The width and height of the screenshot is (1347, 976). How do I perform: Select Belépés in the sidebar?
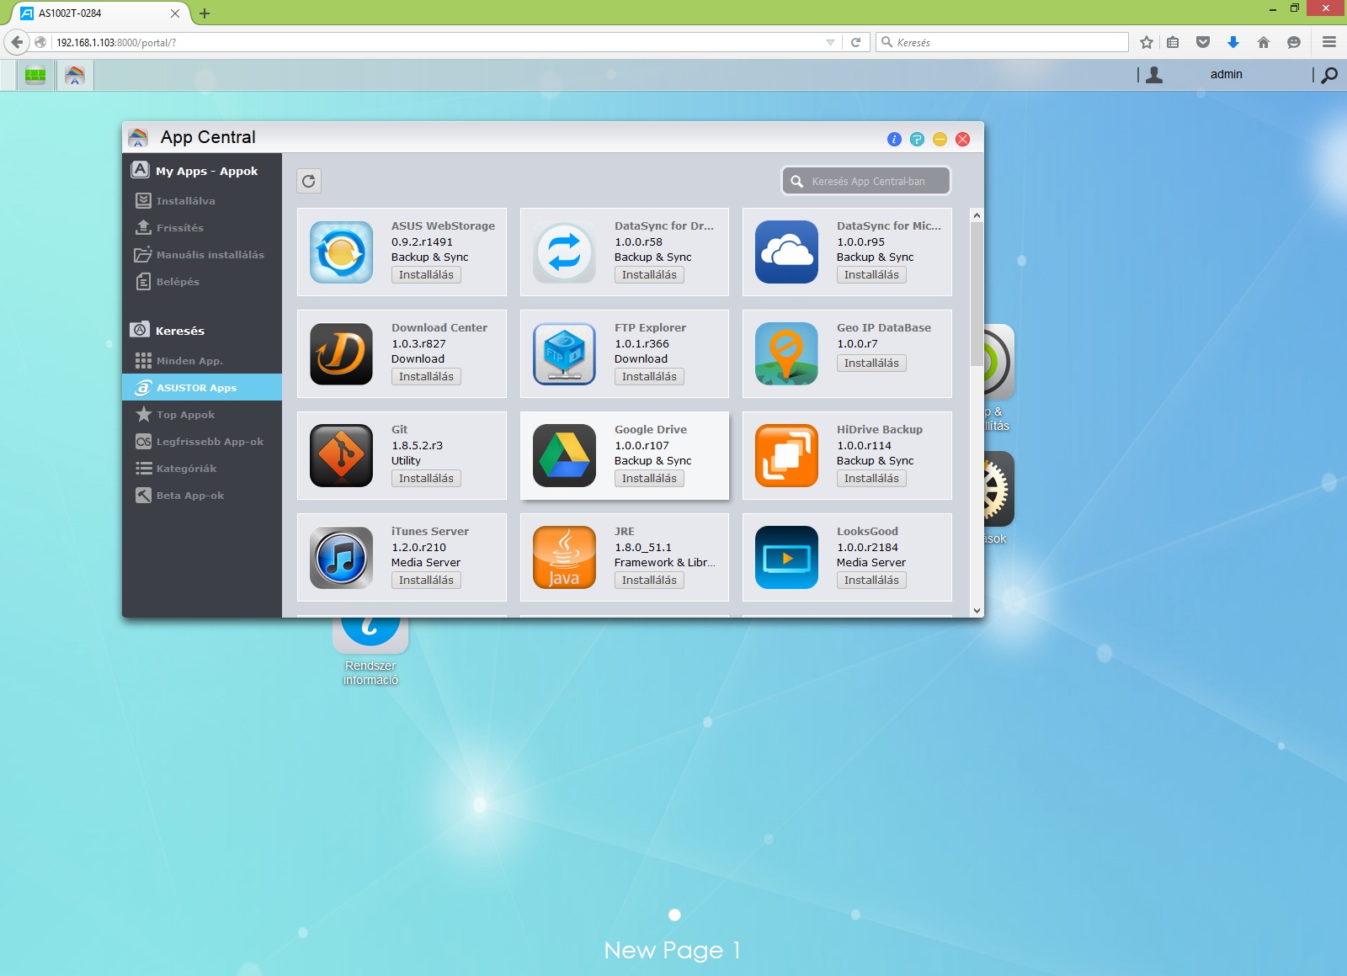tap(202, 282)
